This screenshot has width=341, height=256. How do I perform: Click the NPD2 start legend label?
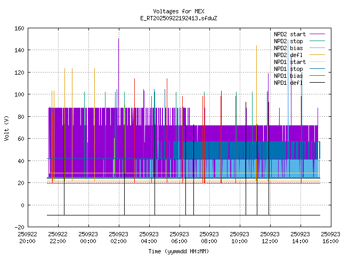(x=288, y=34)
